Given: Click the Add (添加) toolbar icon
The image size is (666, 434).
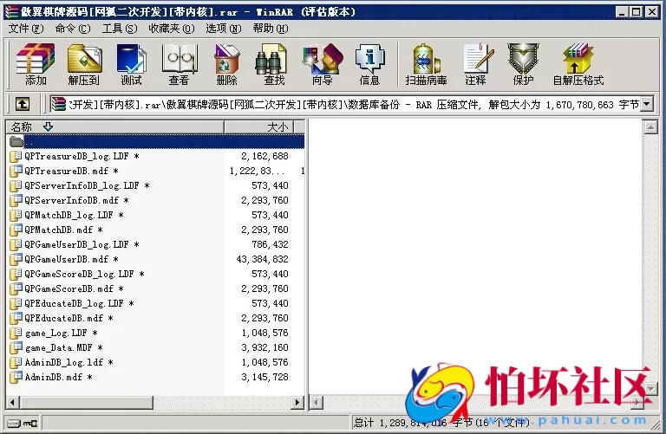Looking at the screenshot, I should point(36,64).
